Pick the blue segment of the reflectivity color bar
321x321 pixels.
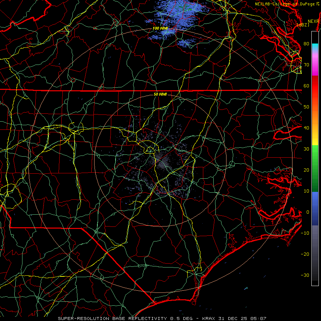pyautogui.click(x=315, y=208)
